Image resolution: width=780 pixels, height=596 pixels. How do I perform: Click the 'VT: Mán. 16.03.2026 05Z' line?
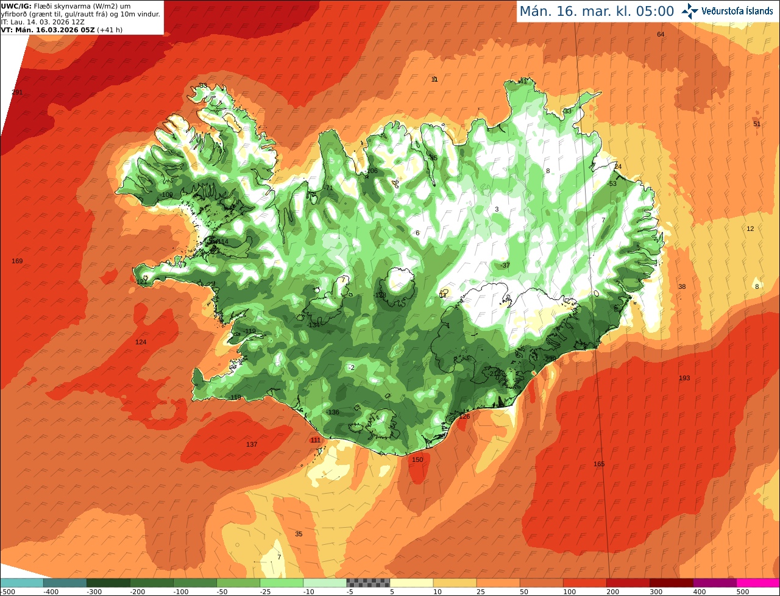point(62,29)
